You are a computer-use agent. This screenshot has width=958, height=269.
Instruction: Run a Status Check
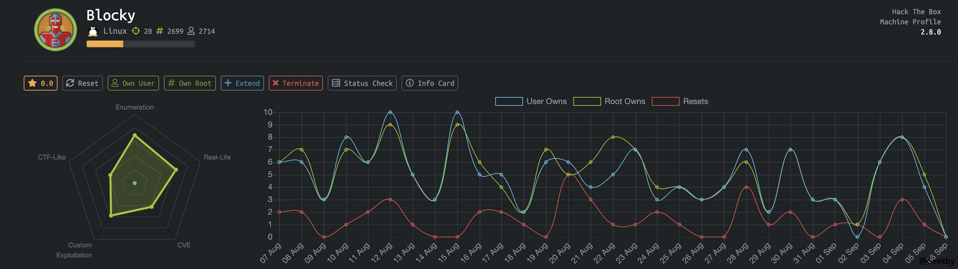point(362,83)
